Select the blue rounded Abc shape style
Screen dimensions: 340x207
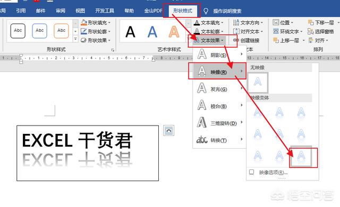coord(40,31)
